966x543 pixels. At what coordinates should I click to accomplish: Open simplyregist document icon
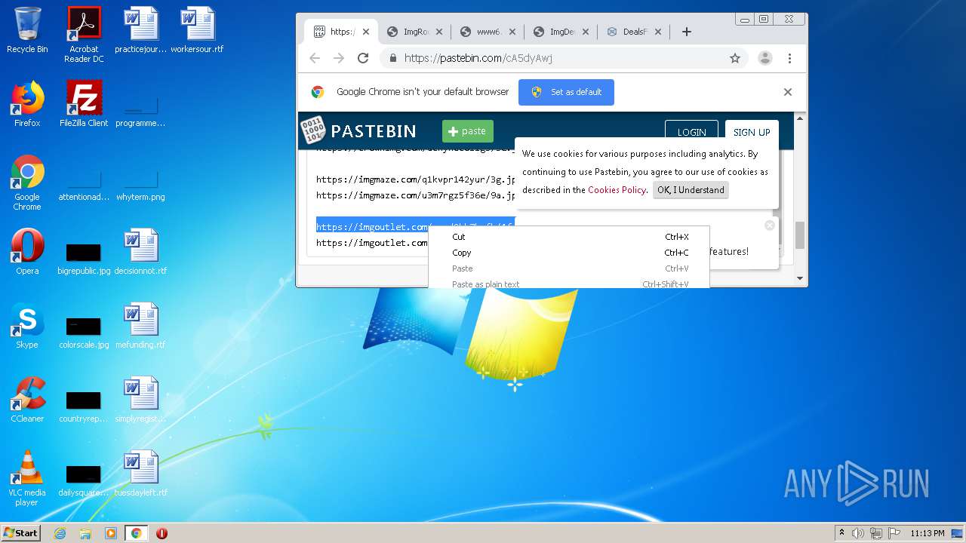tap(140, 400)
